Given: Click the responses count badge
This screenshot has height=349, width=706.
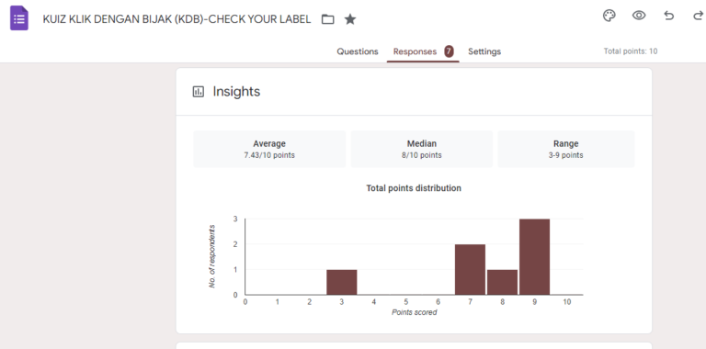Looking at the screenshot, I should coord(449,51).
